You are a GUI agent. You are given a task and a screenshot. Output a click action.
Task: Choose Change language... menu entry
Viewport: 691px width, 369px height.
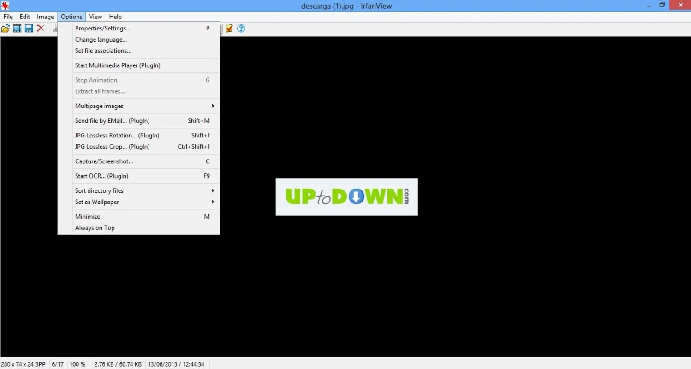(x=146, y=40)
